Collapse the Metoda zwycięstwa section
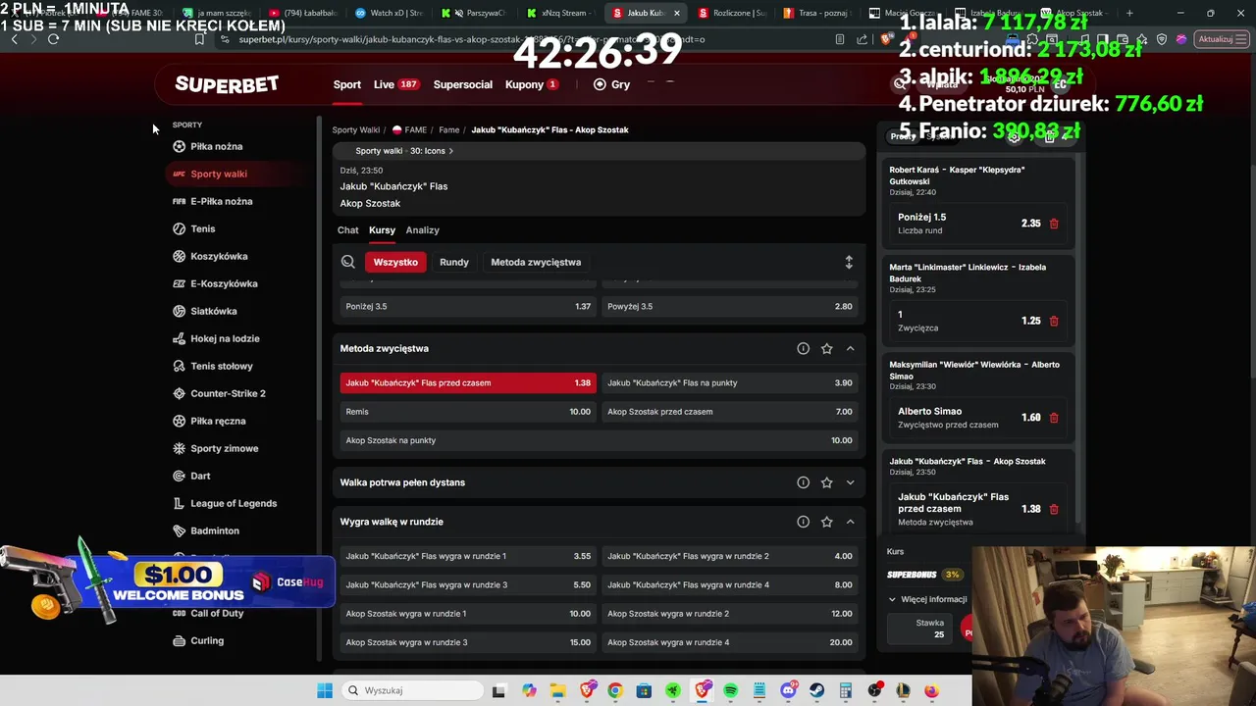 (x=850, y=348)
